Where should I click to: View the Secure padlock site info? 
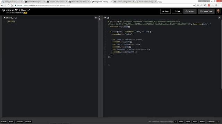pos(18,6)
